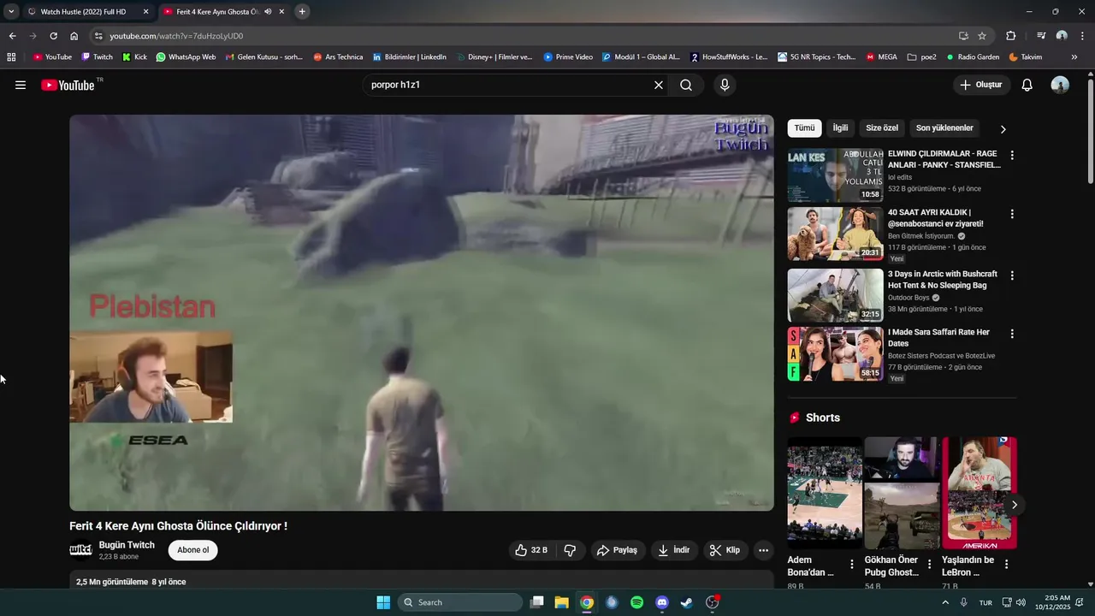Open options for ELWIND ÇILDIRMALAR video
Screen dimensions: 1095x616
1012,156
